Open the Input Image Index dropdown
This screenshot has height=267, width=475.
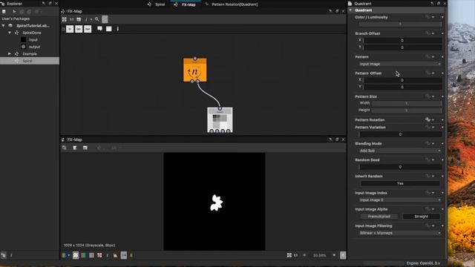(x=400, y=200)
